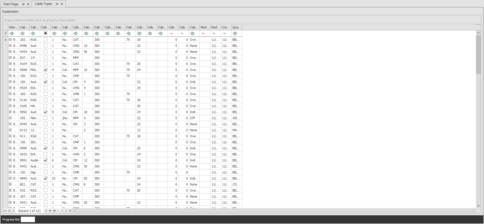Click the remove record minus icon
Image resolution: width=484 pixels, height=224 pixels.
[58, 211]
